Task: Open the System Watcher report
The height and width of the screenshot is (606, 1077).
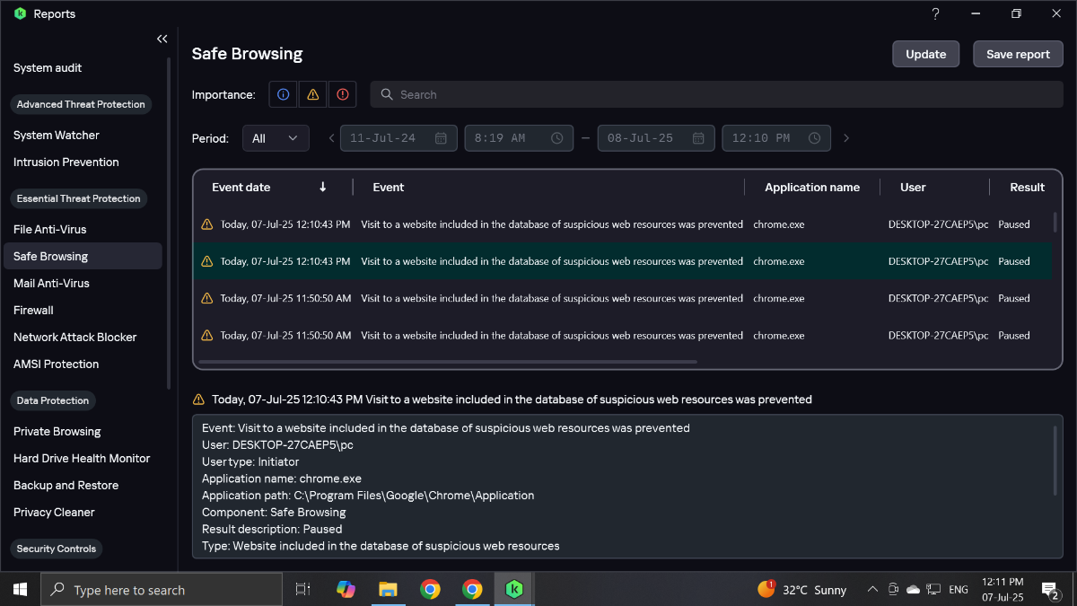Action: [57, 135]
